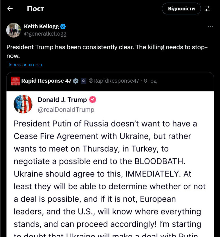Click the Пост header label
220x237 pixels.
34,8
